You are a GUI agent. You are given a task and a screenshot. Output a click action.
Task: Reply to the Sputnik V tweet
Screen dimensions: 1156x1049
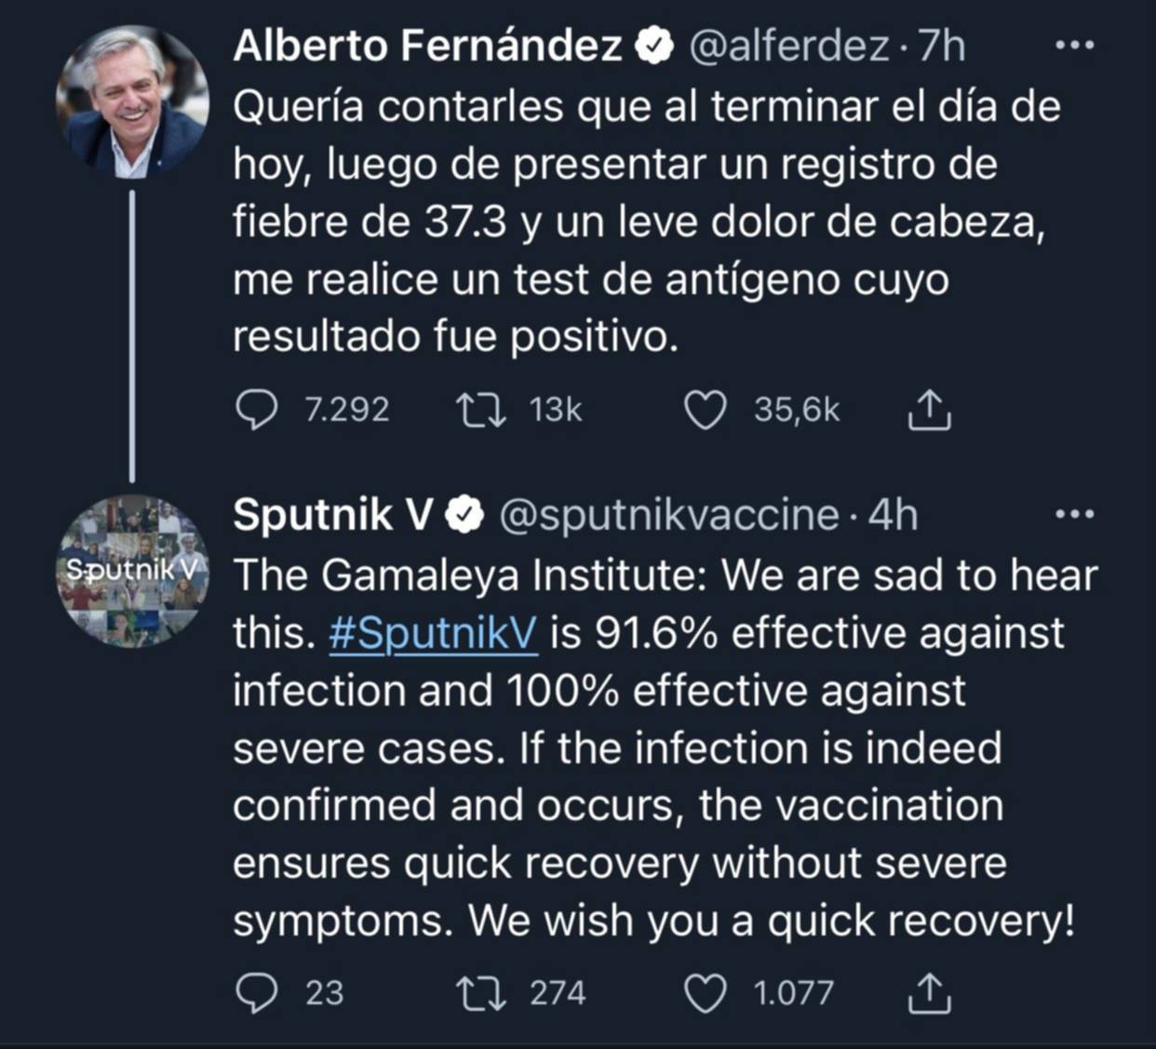256,993
